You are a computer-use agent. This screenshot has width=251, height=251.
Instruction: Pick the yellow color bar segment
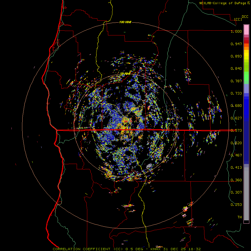[246, 55]
